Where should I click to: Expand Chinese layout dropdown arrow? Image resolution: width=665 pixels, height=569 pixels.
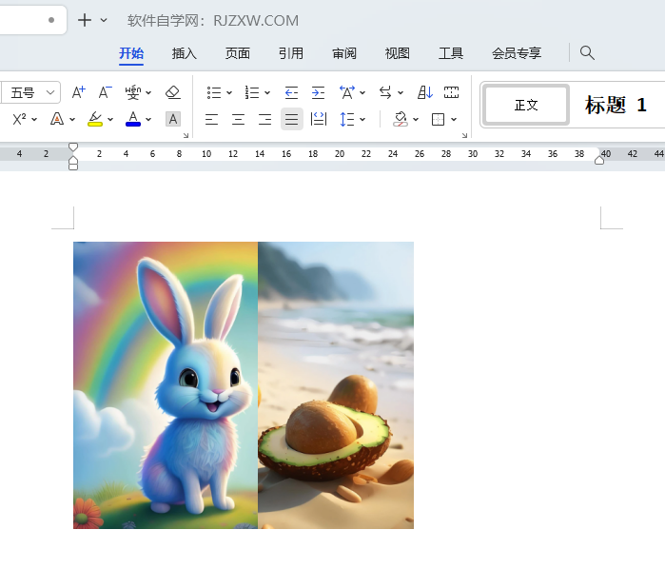tap(362, 92)
